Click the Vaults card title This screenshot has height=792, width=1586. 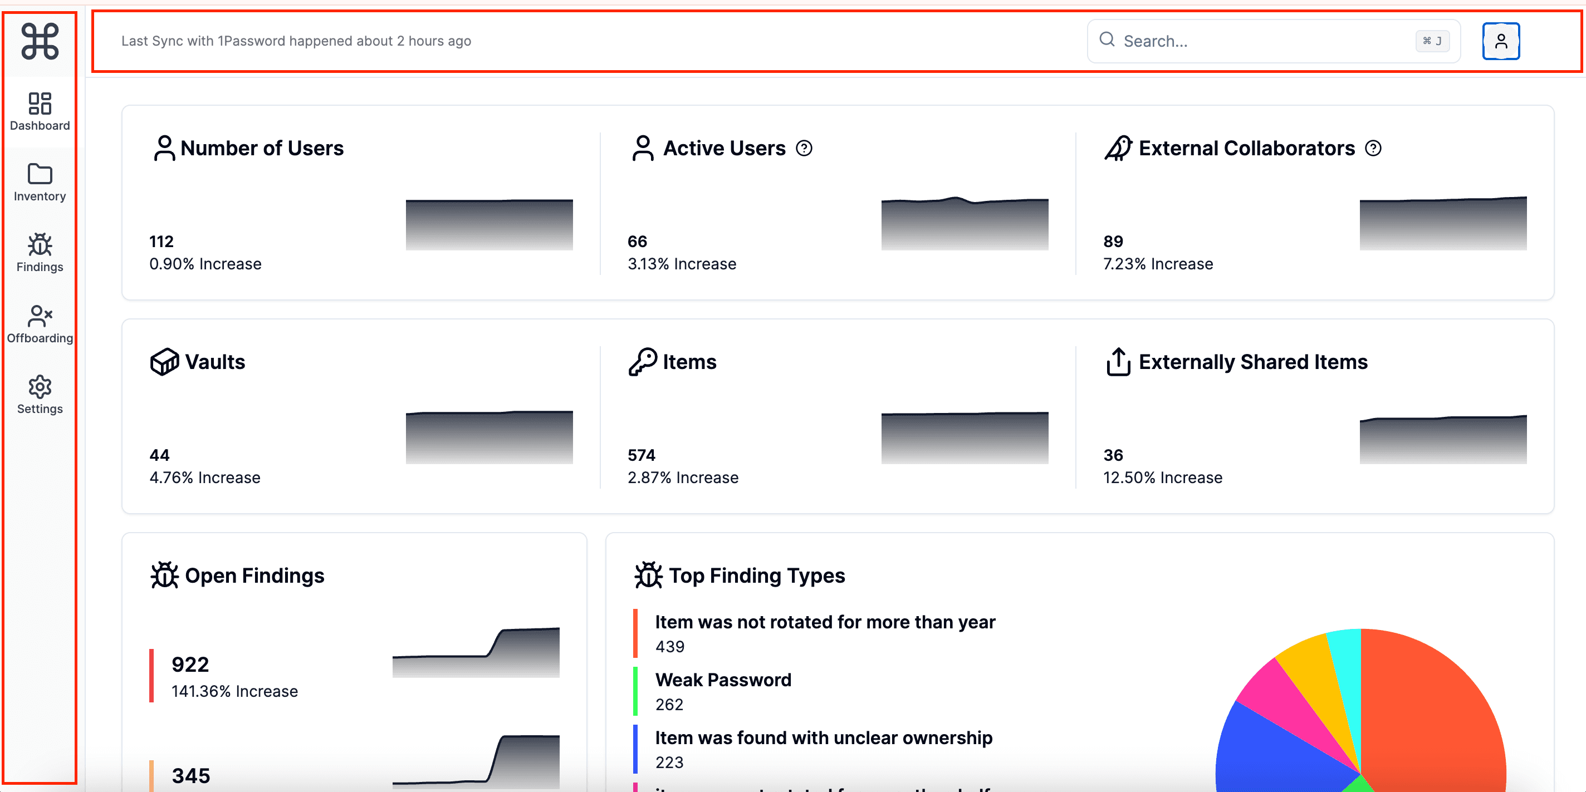214,362
